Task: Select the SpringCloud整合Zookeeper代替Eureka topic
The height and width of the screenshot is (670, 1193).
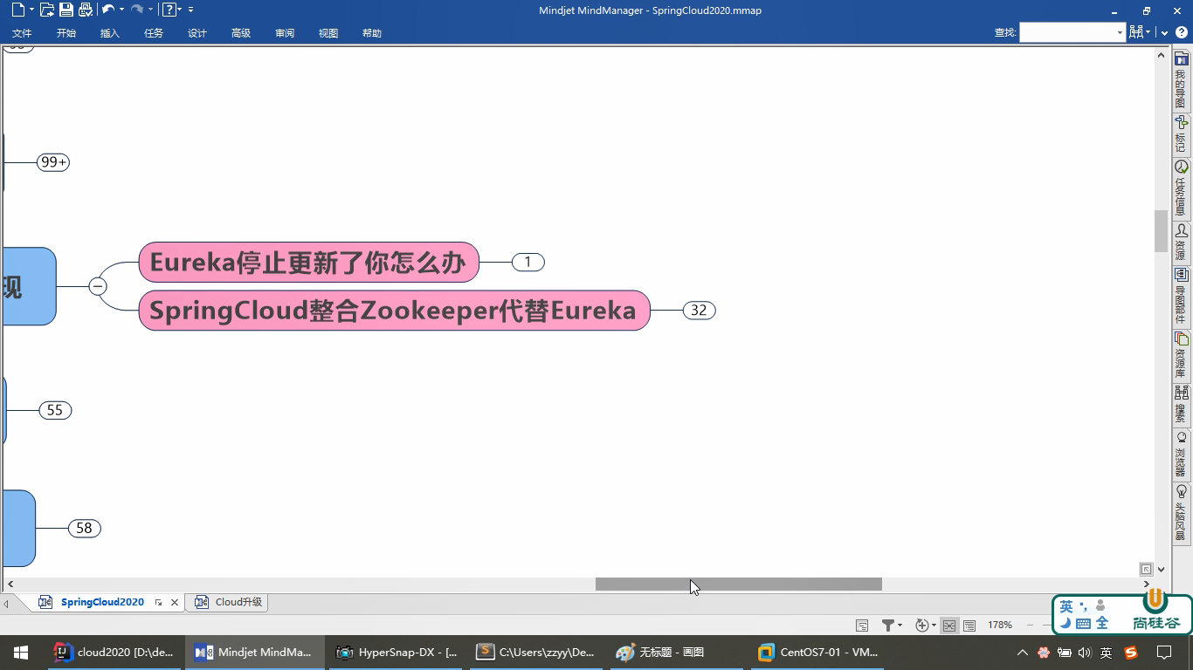Action: click(x=395, y=310)
